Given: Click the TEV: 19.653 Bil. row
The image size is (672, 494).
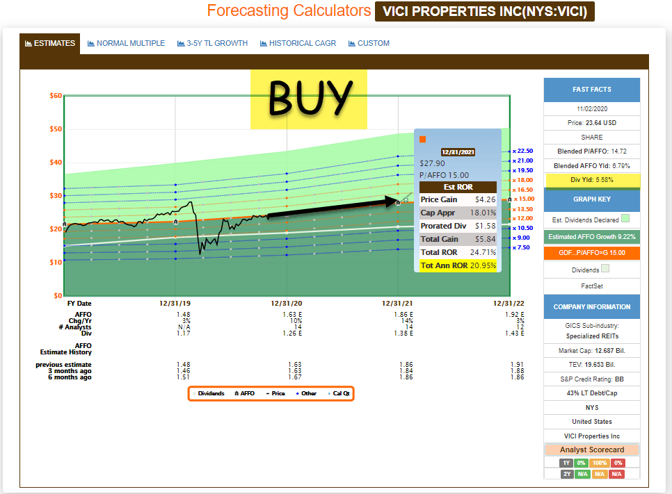Looking at the screenshot, I should click(x=592, y=365).
